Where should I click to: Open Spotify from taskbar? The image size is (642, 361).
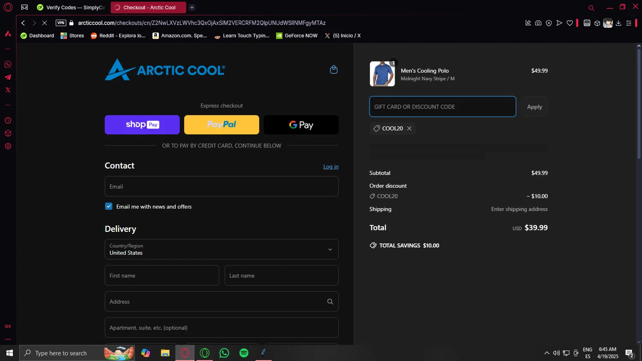pyautogui.click(x=244, y=353)
